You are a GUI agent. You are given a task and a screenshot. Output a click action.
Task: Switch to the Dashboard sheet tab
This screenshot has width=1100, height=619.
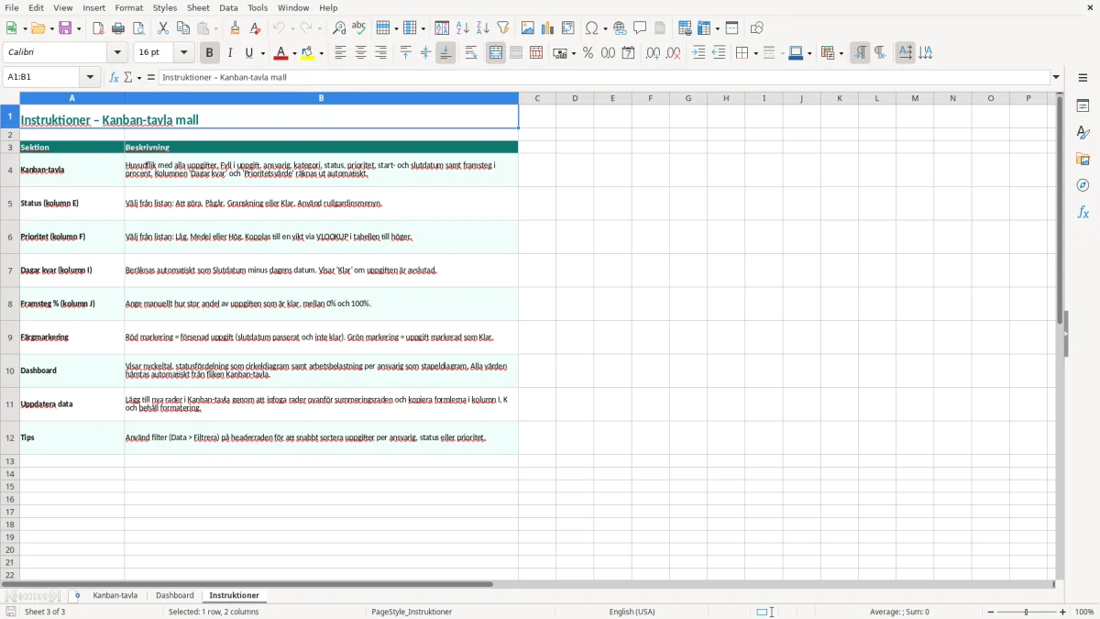point(175,595)
